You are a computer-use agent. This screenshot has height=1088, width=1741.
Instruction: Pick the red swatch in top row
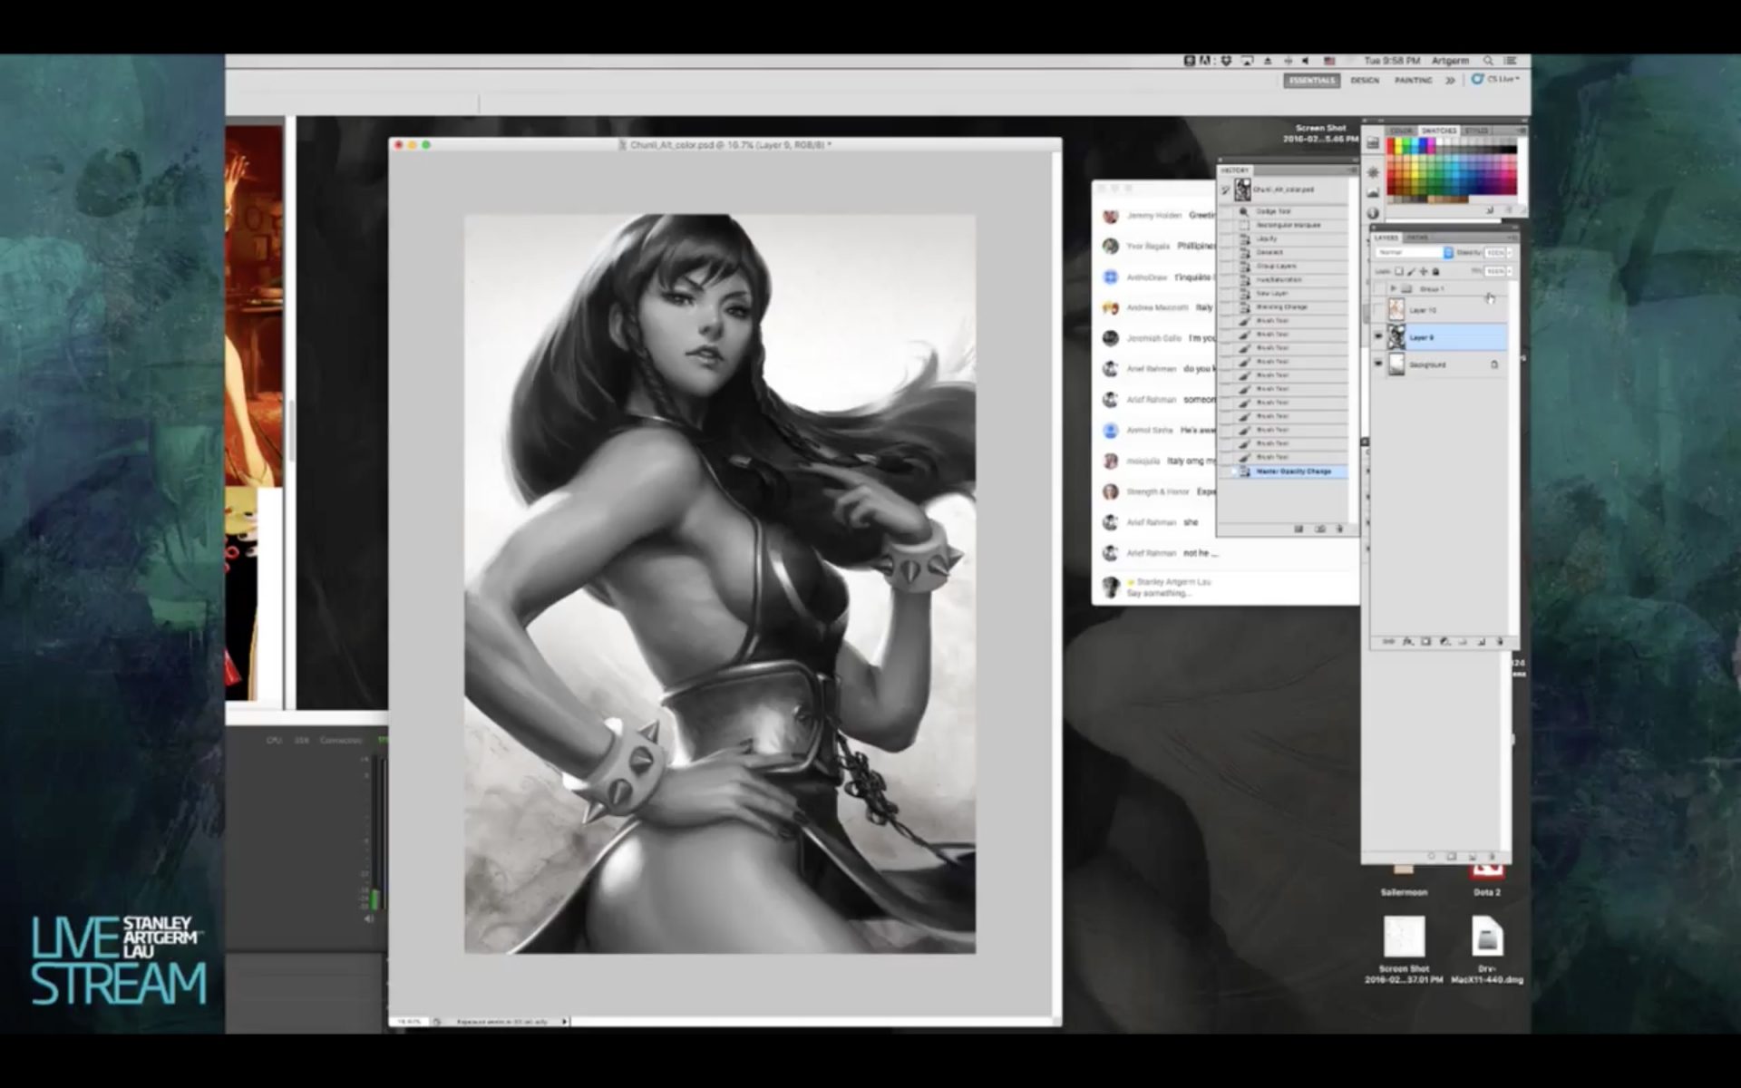pos(1392,143)
